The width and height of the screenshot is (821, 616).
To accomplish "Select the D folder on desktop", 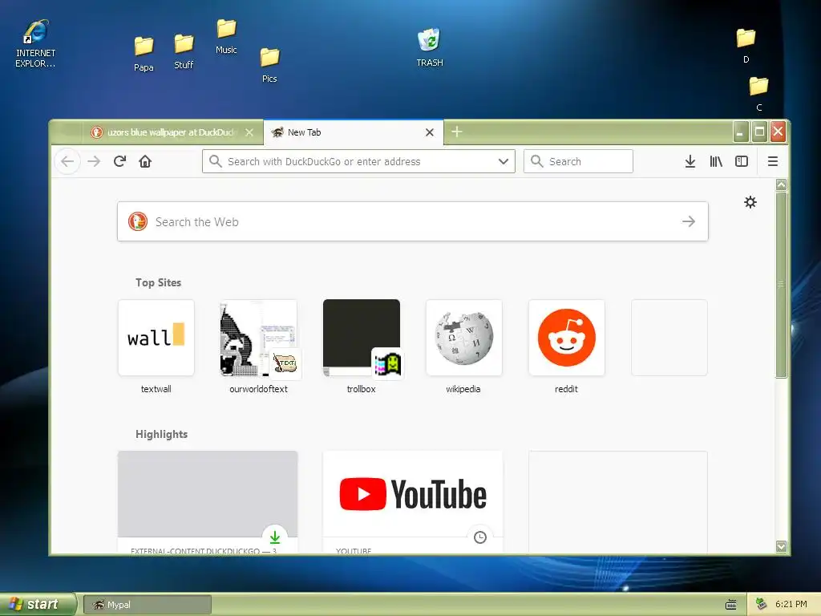I will click(746, 45).
